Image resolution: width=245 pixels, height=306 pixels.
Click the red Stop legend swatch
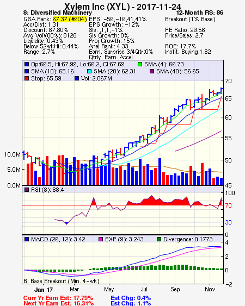click(x=27, y=78)
